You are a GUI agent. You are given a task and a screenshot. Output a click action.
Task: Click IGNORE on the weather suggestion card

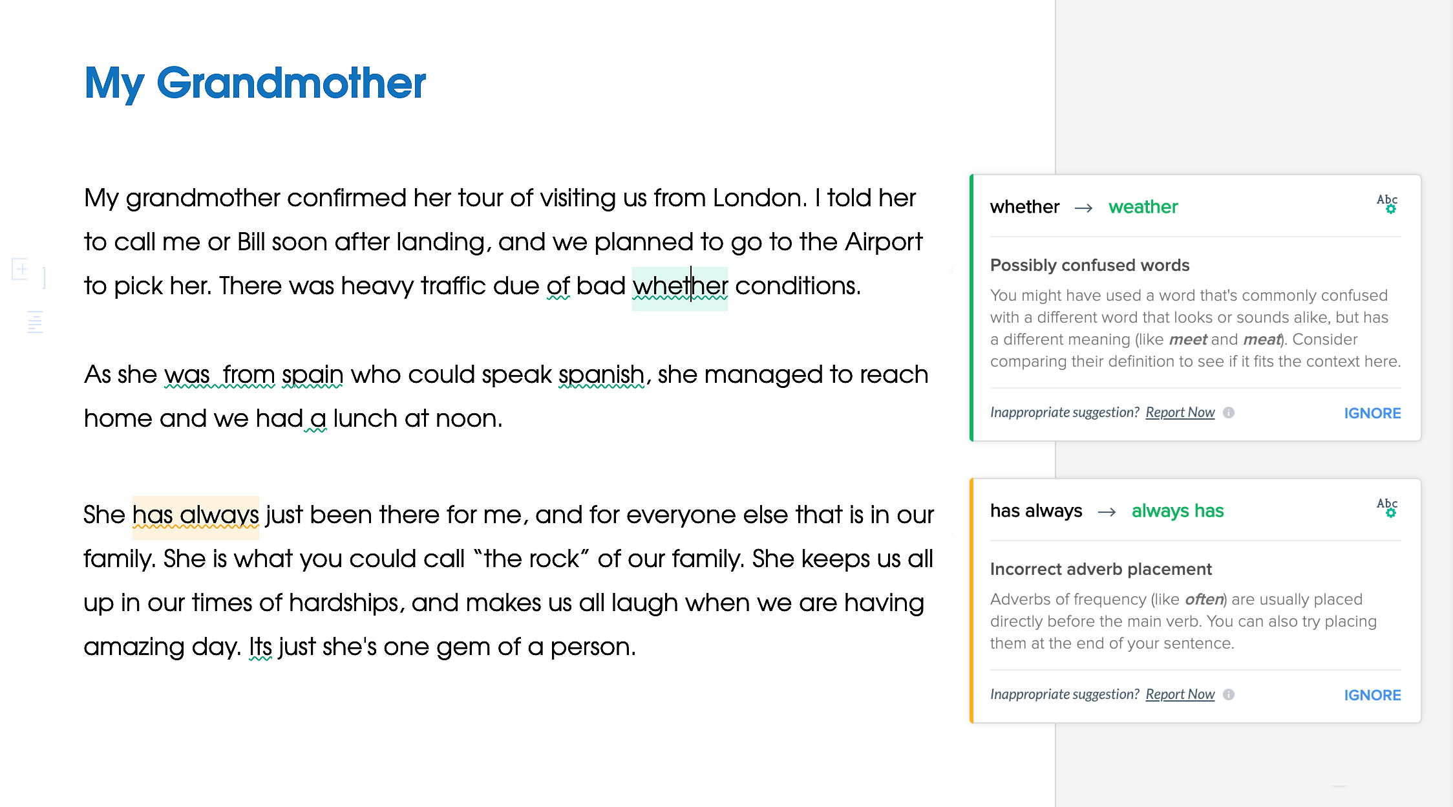point(1370,413)
